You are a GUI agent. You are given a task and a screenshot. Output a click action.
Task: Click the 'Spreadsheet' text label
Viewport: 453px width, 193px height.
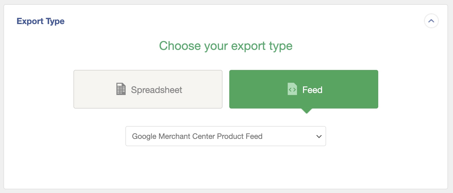point(157,90)
